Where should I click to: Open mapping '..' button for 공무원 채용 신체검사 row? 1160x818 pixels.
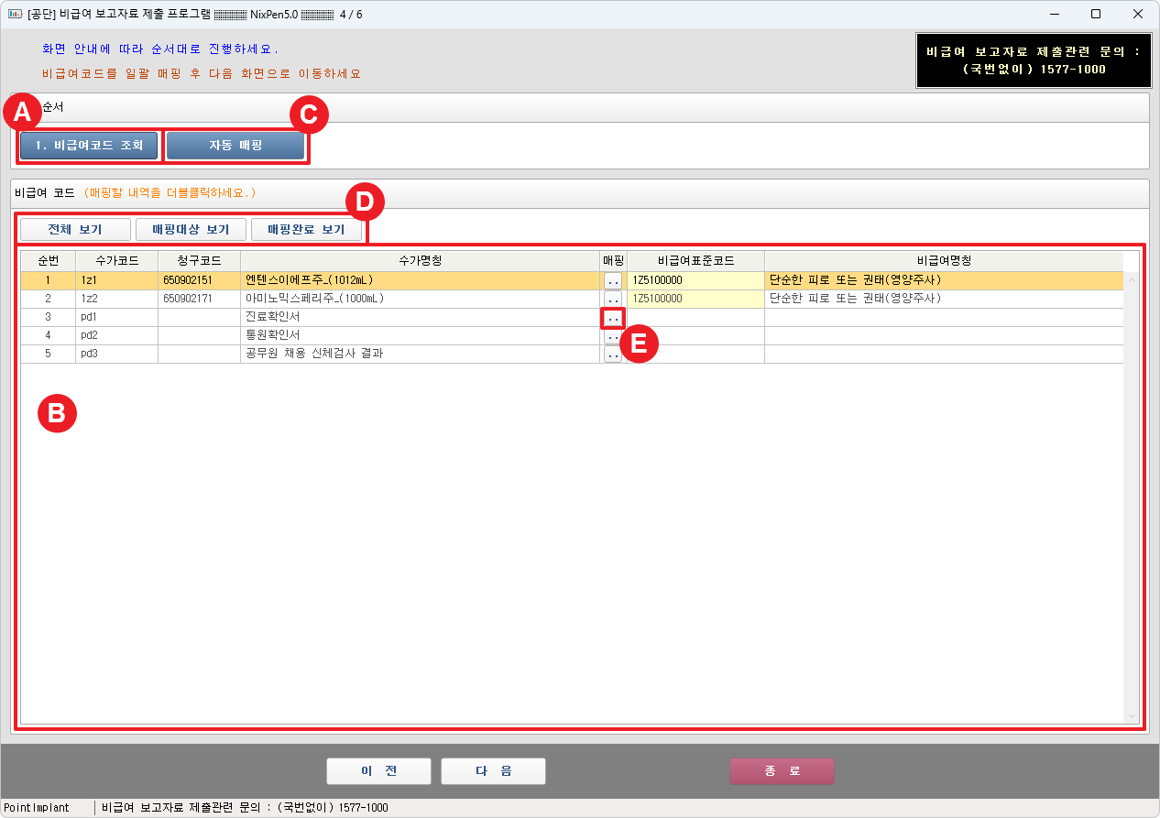[x=613, y=354]
